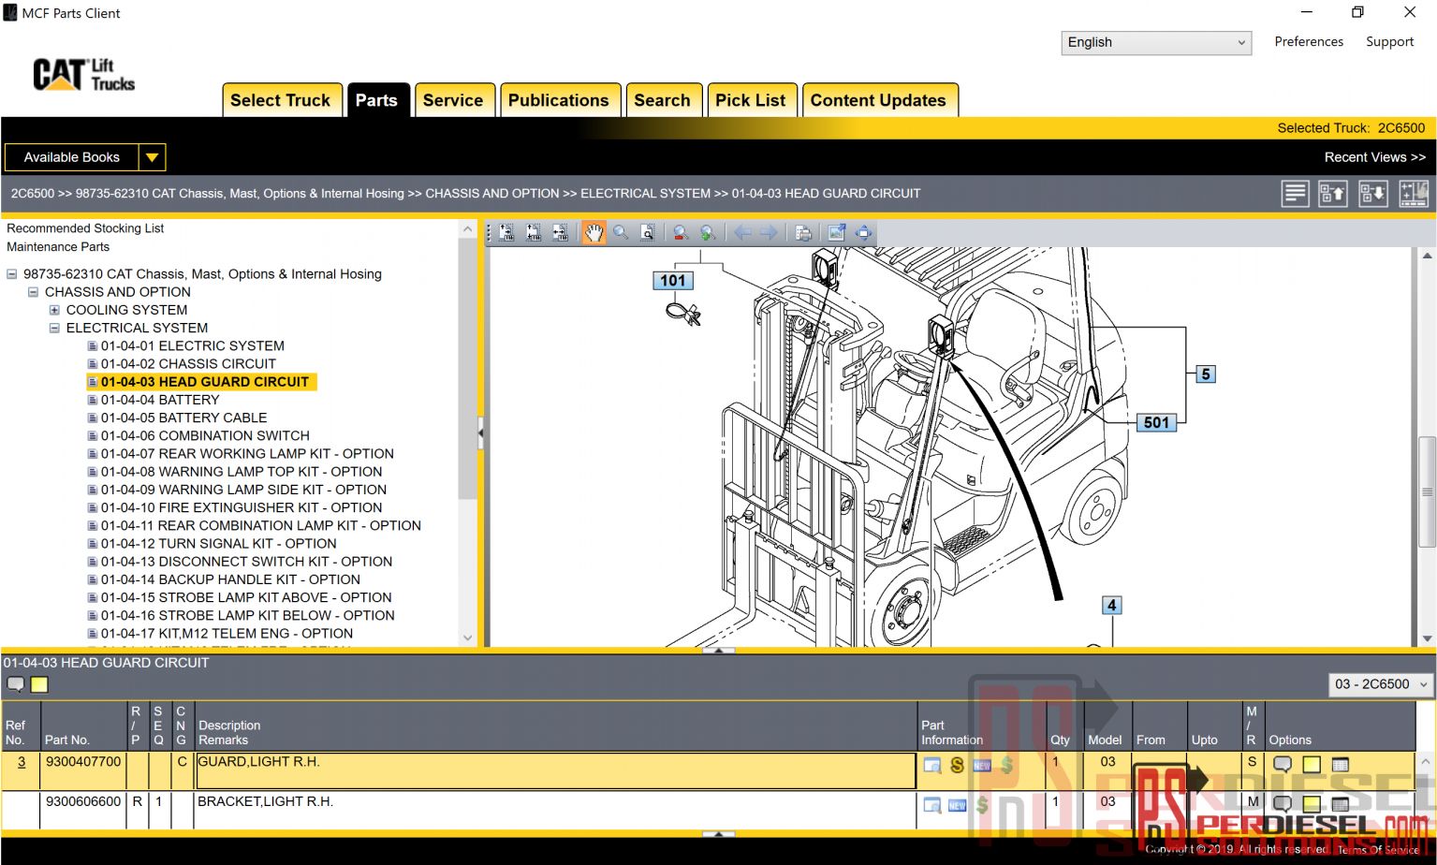Click yellow note square in GUARD,LIGHT options
Screen dimensions: 1437x865
click(1312, 765)
